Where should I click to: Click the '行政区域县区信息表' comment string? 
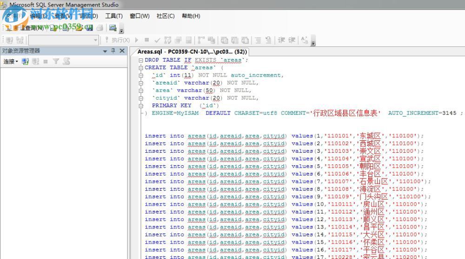click(x=345, y=113)
